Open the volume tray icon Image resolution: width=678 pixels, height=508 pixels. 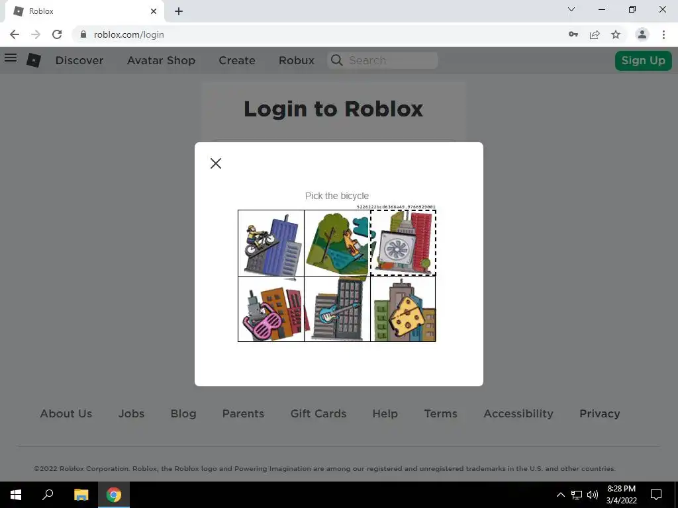593,495
